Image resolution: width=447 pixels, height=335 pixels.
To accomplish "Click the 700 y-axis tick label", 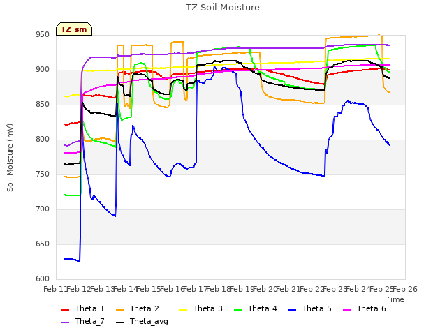I will pos(43,209).
